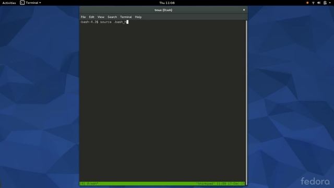Screen dimensions: 334x188
Task: Click the tmux window list on status bar
Action: point(89,183)
